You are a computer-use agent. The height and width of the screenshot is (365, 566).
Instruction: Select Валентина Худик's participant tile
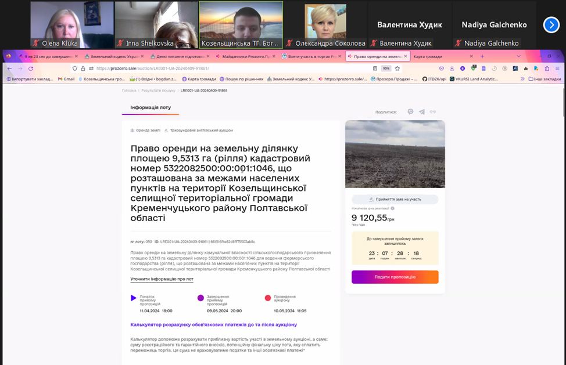(410, 25)
